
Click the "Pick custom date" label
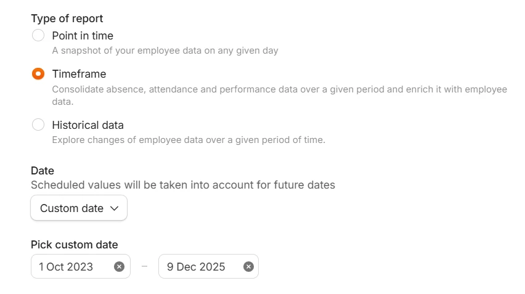74,245
